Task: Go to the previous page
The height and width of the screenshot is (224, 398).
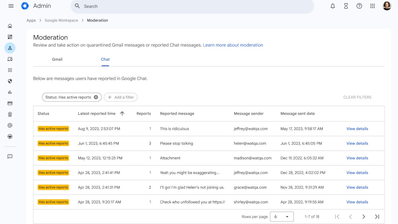Action: pyautogui.click(x=350, y=217)
